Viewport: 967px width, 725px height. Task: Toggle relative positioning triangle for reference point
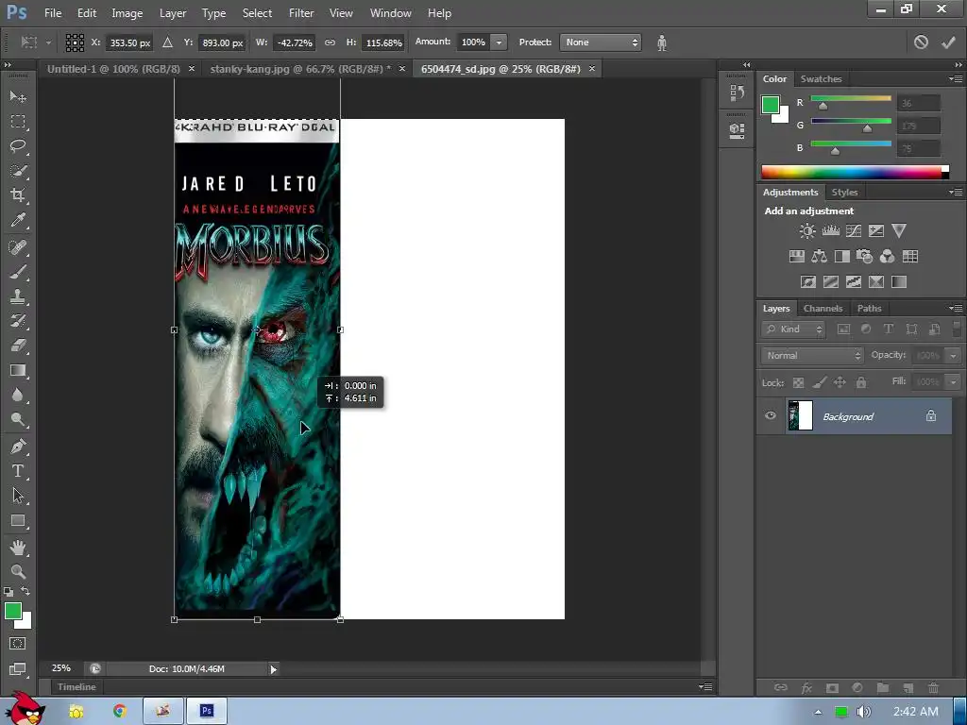pos(167,42)
